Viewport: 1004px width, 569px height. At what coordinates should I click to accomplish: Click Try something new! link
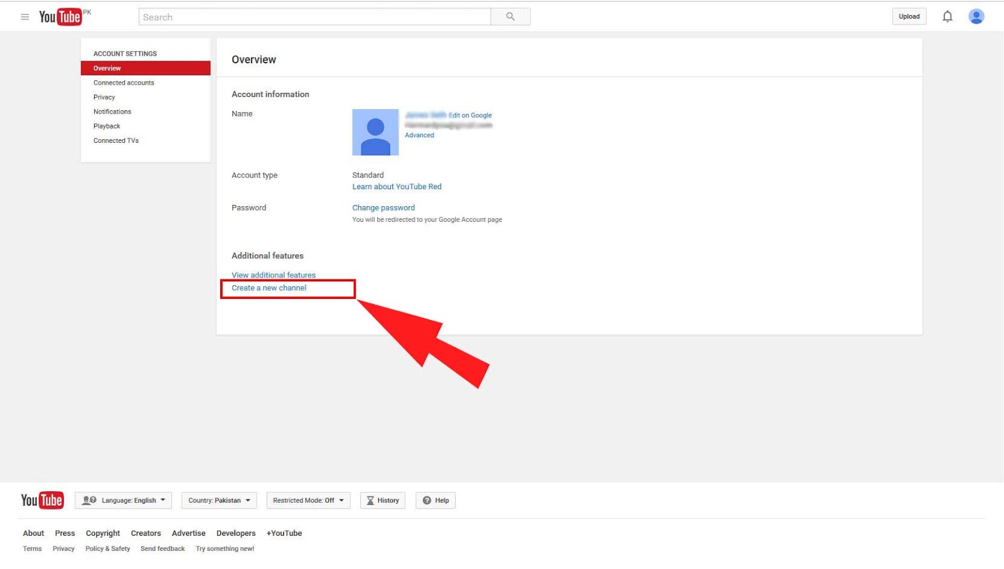point(225,549)
